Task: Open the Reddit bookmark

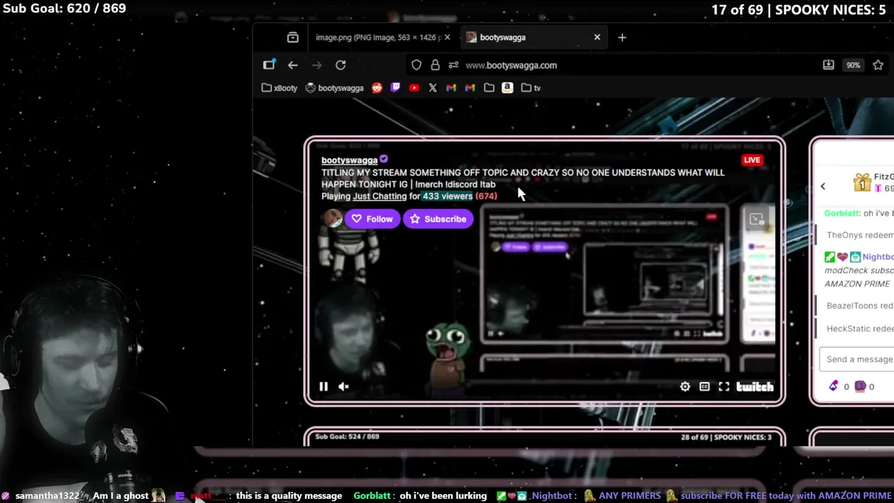Action: (x=377, y=88)
